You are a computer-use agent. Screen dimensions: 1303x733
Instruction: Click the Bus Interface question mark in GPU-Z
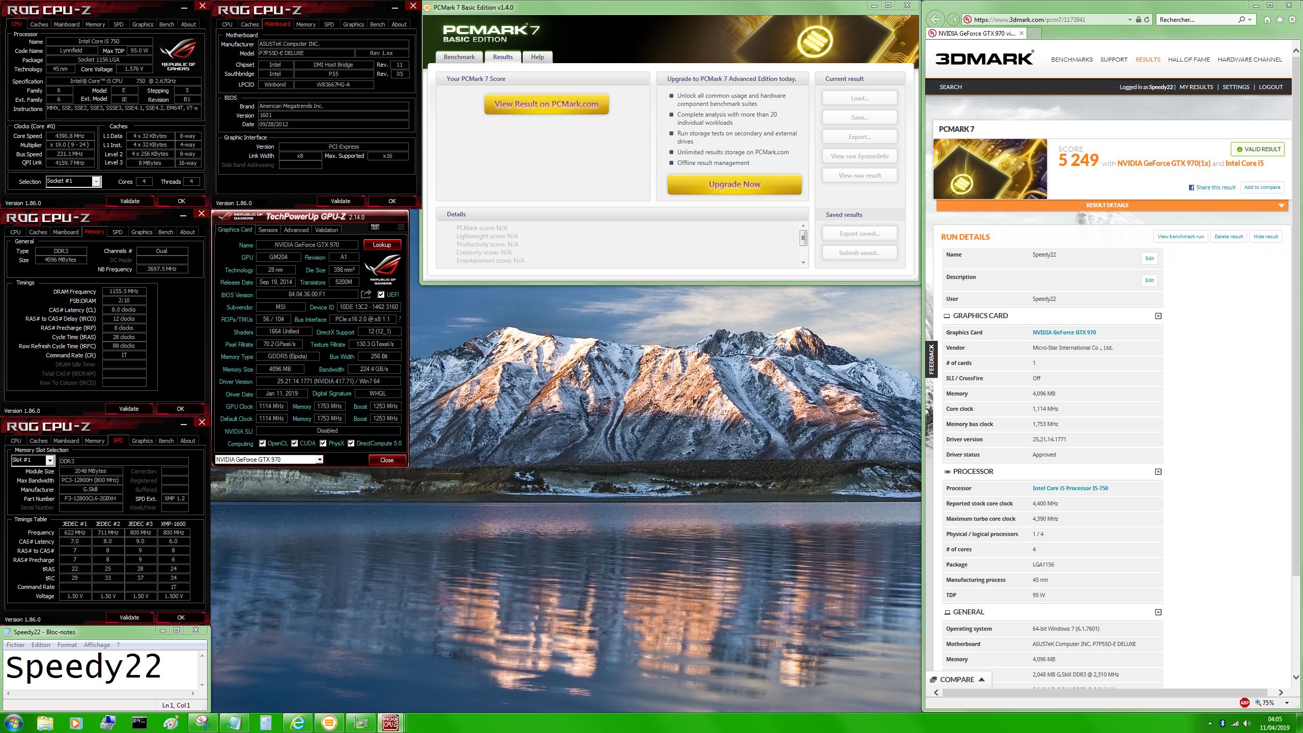400,319
